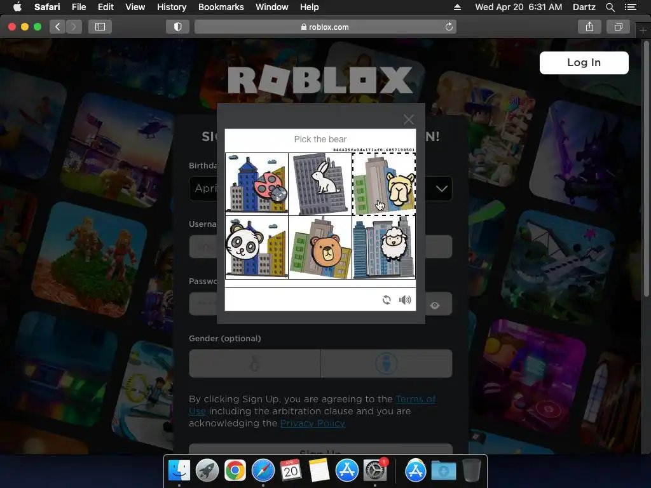Screen dimensions: 651x488
Task: Open the Apple menu
Action: coord(17,7)
